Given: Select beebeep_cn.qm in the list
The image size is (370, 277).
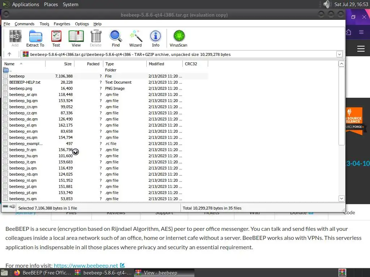Looking at the screenshot, I should (x=105, y=107).
